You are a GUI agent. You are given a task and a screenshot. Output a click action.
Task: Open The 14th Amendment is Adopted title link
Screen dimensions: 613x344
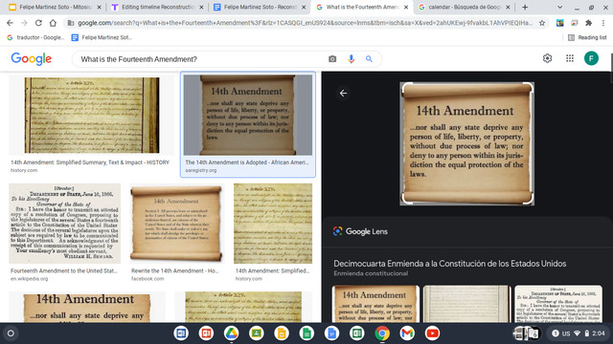click(x=247, y=162)
